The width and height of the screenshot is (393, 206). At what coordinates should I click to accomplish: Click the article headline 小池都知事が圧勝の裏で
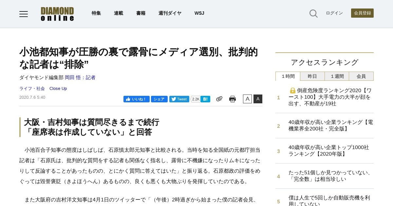[x=139, y=58]
